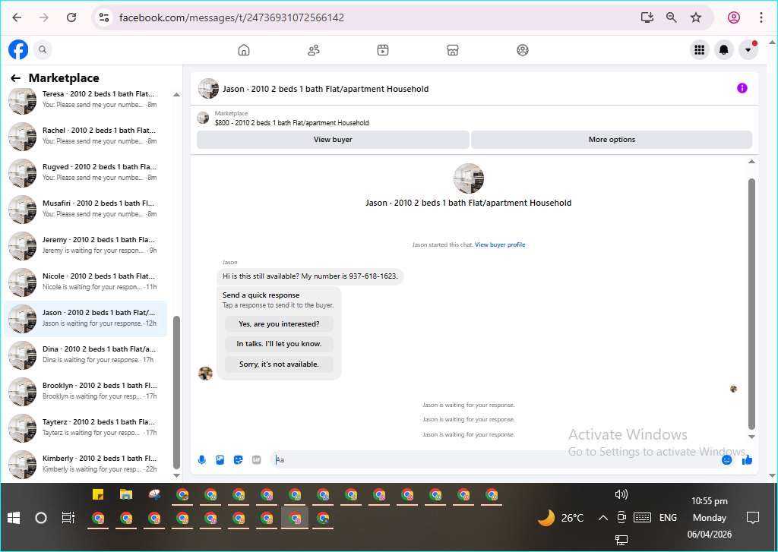The image size is (778, 552).
Task: Open the emoji picker in message box
Action: click(727, 460)
